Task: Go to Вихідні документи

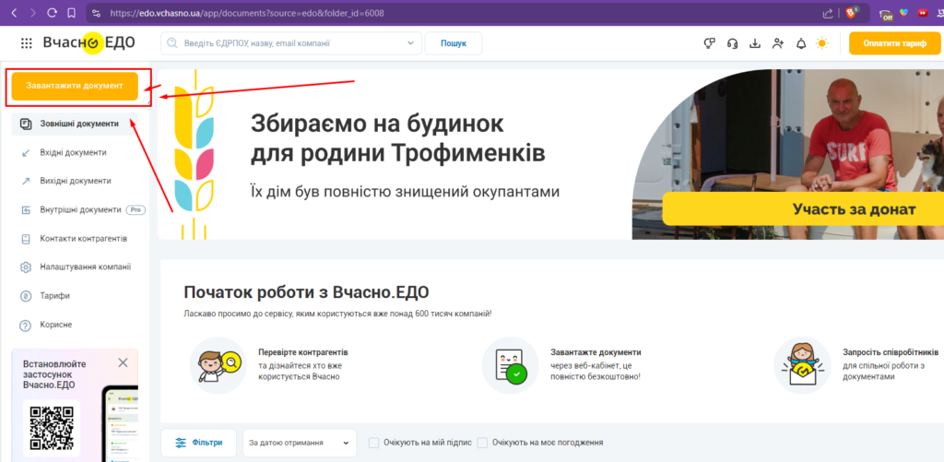Action: pyautogui.click(x=76, y=181)
